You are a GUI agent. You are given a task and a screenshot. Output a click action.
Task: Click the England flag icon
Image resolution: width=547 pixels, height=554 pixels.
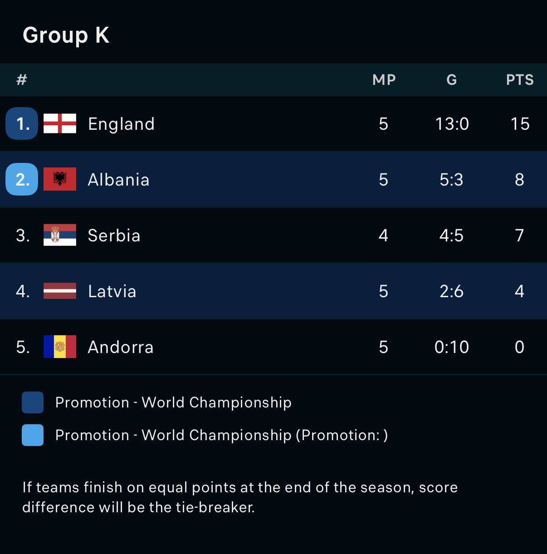tap(59, 123)
